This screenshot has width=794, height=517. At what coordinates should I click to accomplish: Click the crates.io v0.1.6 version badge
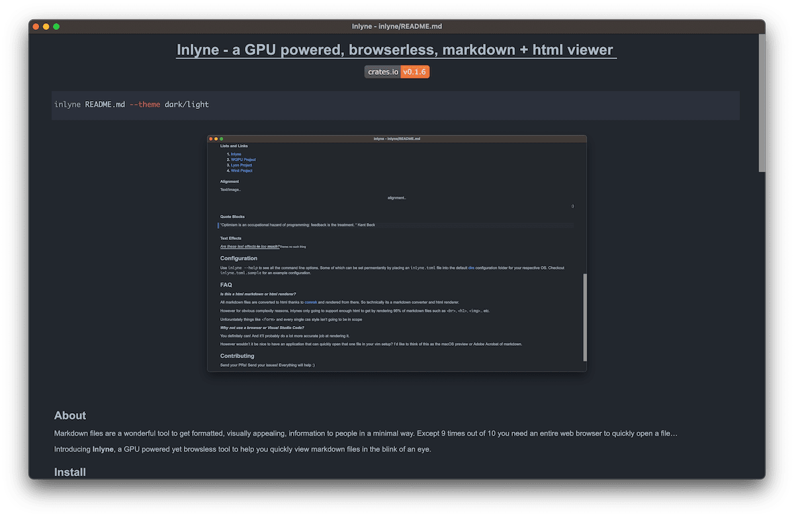(x=397, y=71)
